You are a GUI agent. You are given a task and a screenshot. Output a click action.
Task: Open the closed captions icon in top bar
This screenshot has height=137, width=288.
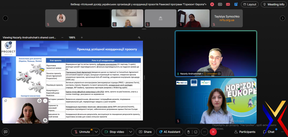(x=220, y=4)
